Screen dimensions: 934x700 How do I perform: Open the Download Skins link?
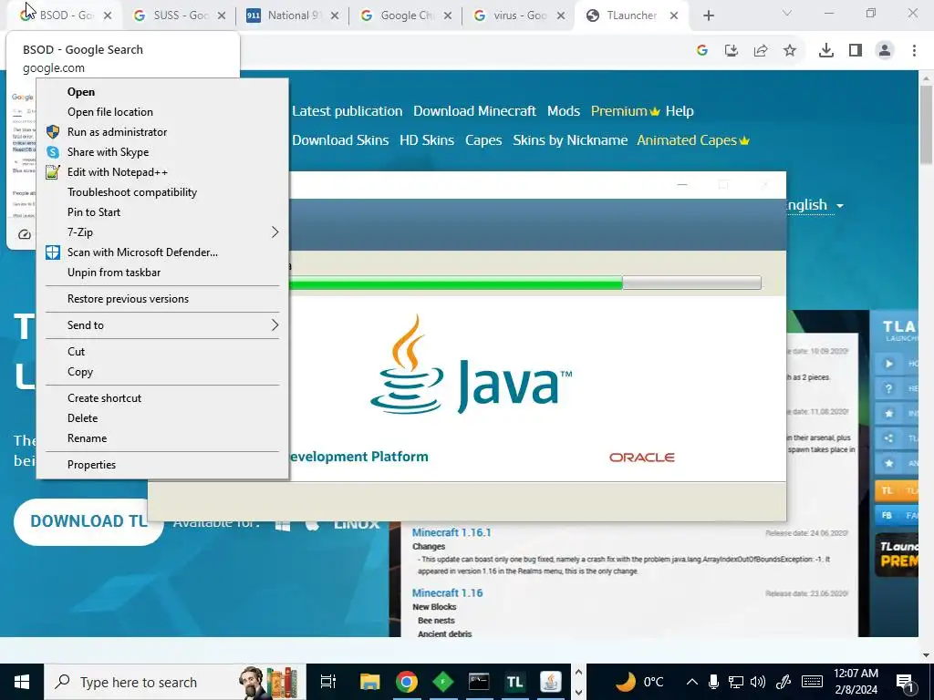tap(340, 140)
